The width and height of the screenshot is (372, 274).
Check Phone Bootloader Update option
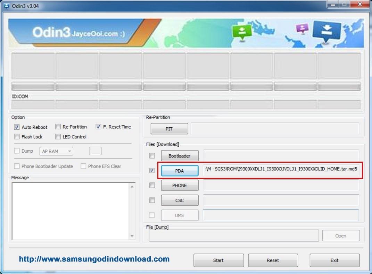click(x=17, y=166)
